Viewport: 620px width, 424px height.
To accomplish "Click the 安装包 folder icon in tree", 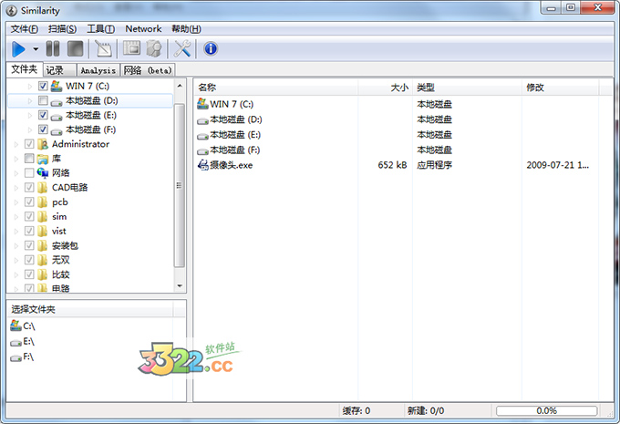I will (43, 245).
